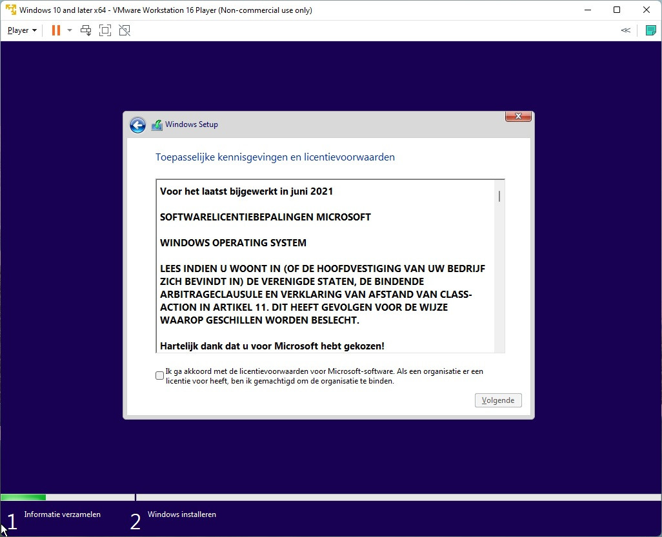Image resolution: width=662 pixels, height=537 pixels.
Task: Click the green installation progress bar
Action: click(x=23, y=497)
